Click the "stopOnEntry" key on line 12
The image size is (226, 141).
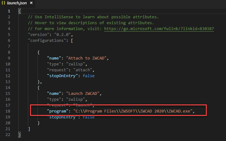pos(62,76)
